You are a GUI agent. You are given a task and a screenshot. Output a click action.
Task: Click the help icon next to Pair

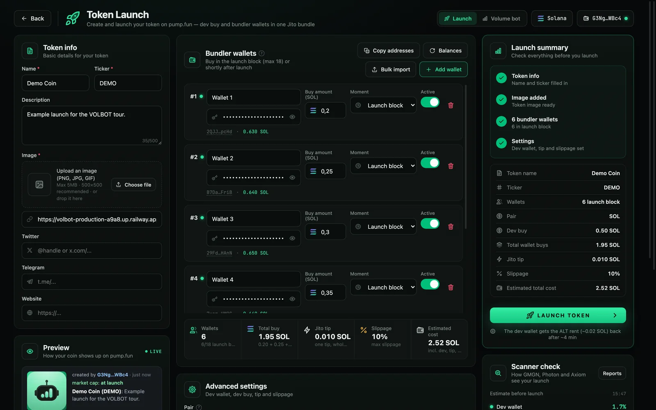(x=199, y=407)
